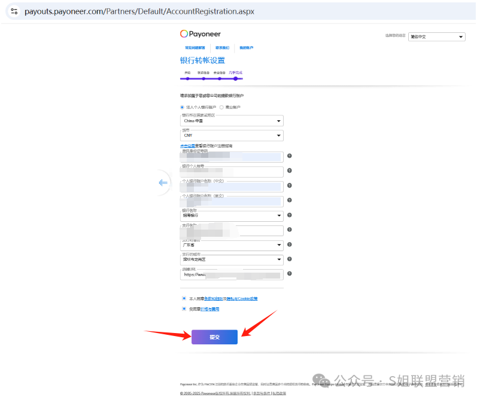Open the CNY currency dropdown
480x400 pixels.
coord(232,136)
